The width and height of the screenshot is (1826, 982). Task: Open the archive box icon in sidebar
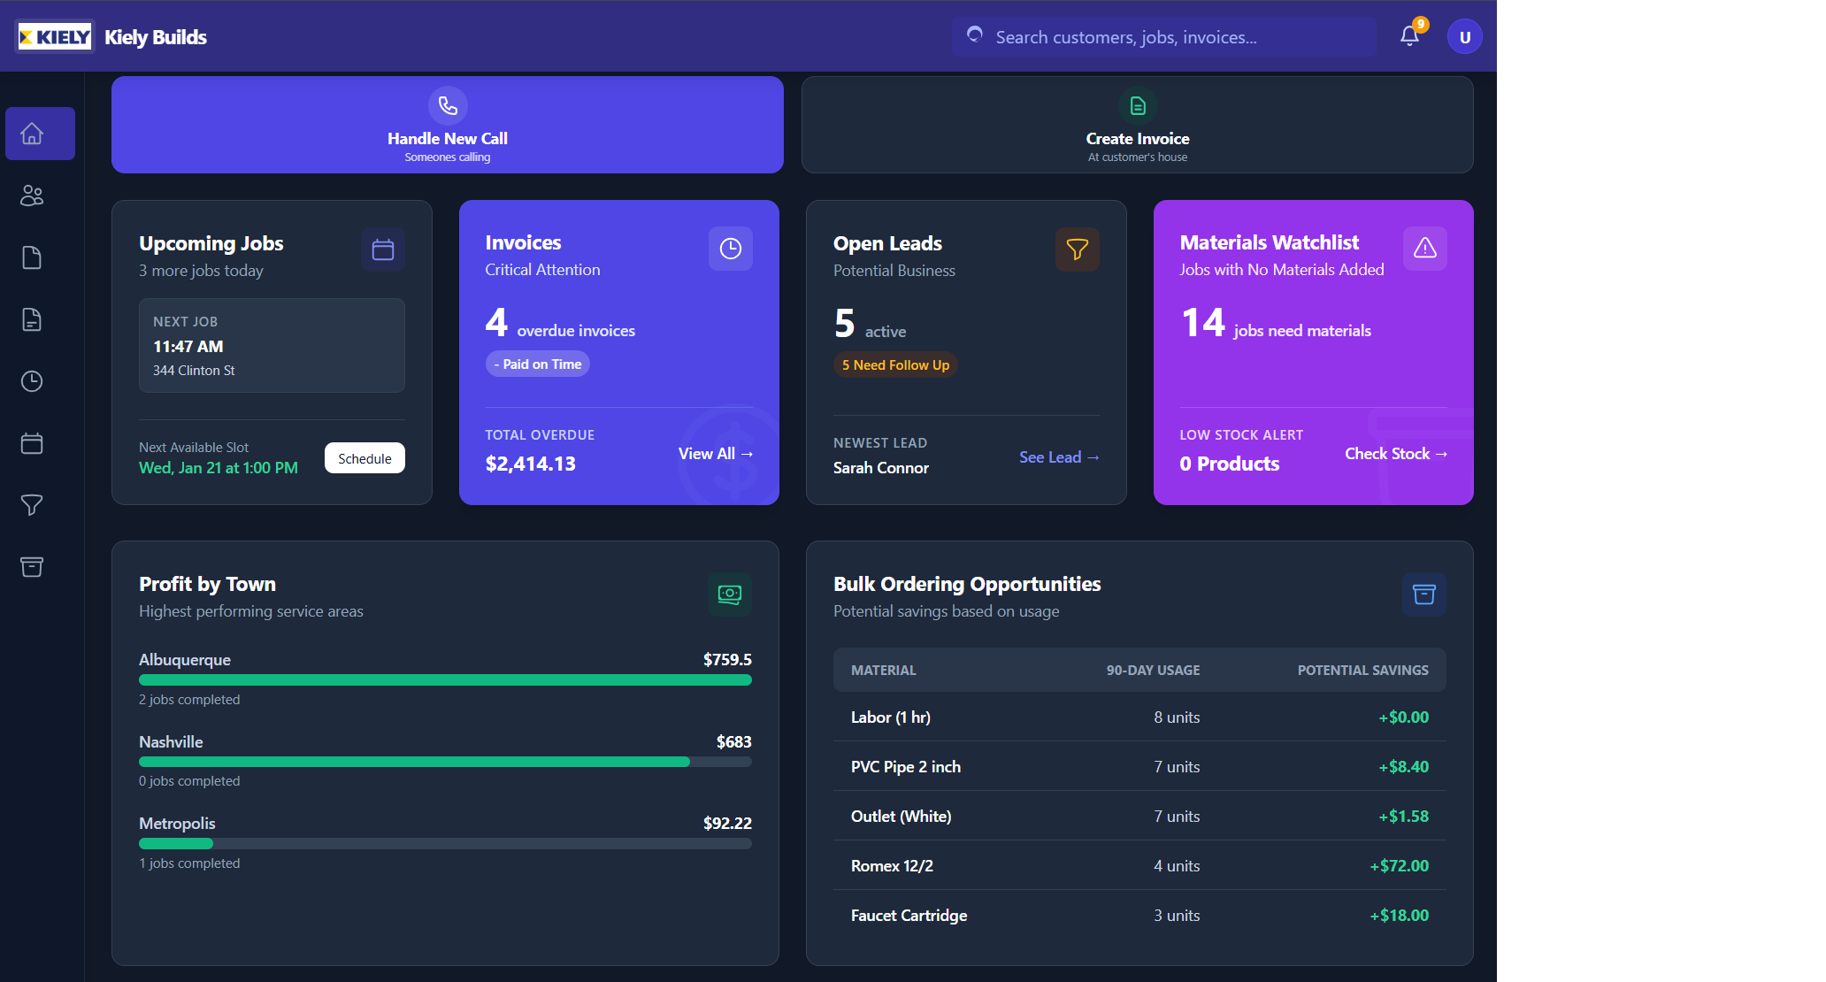point(33,567)
